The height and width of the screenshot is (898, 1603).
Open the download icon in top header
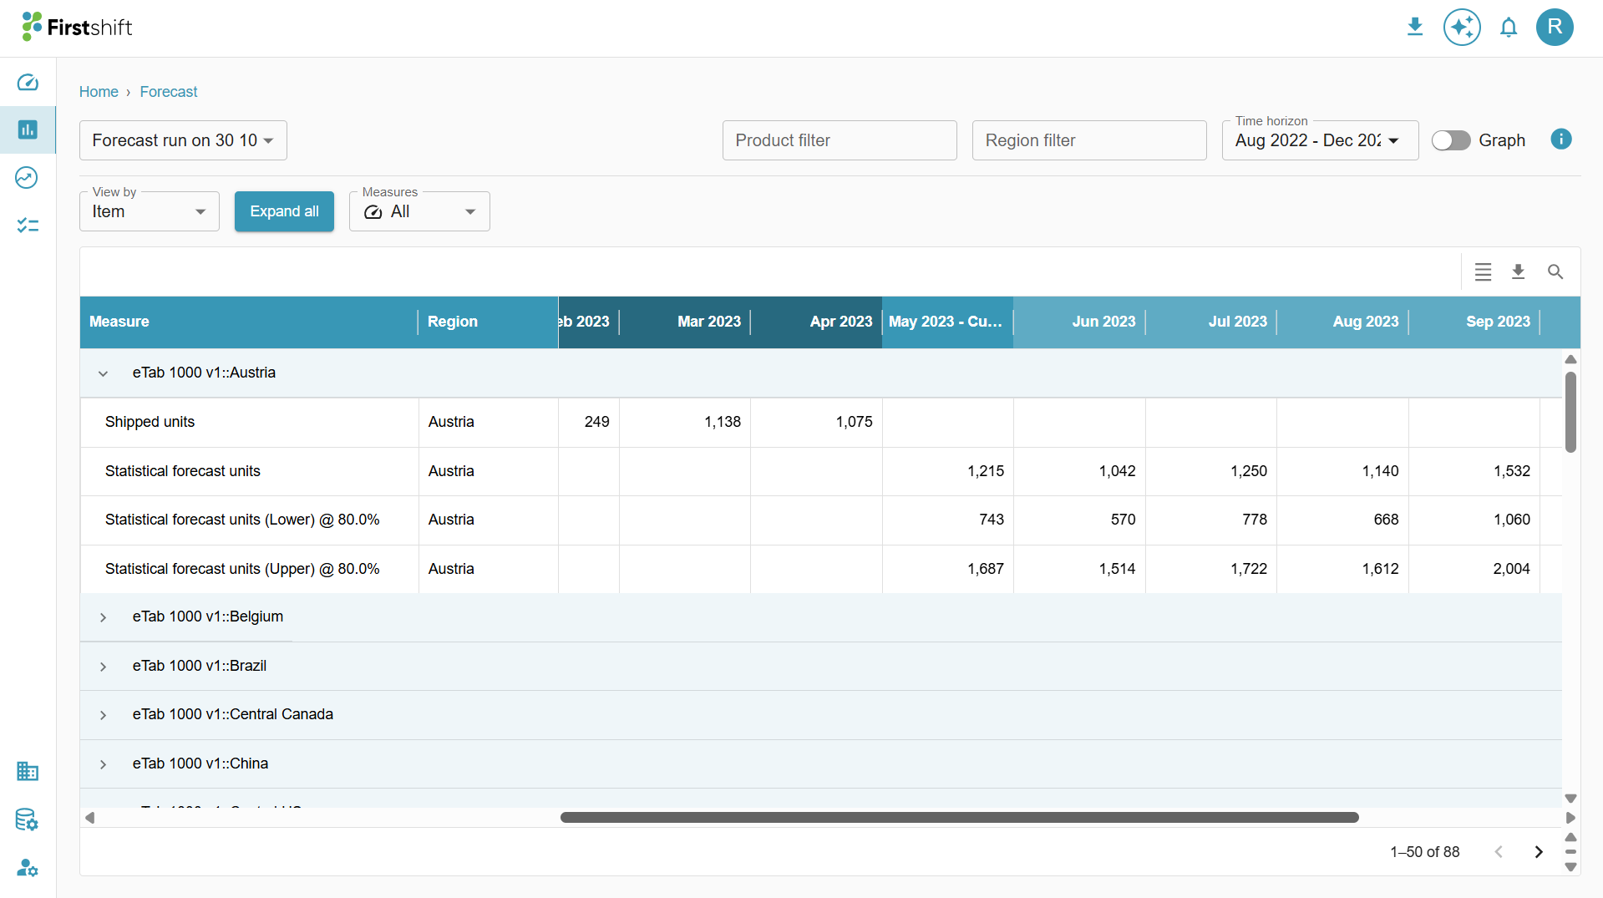[x=1415, y=28]
